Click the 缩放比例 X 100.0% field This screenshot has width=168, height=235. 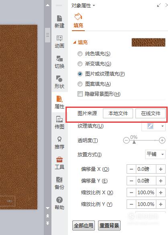pyautogui.click(x=146, y=193)
